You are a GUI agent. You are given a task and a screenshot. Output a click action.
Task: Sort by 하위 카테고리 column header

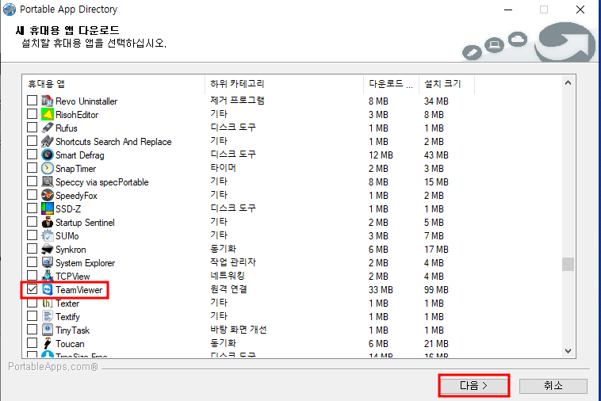(284, 84)
